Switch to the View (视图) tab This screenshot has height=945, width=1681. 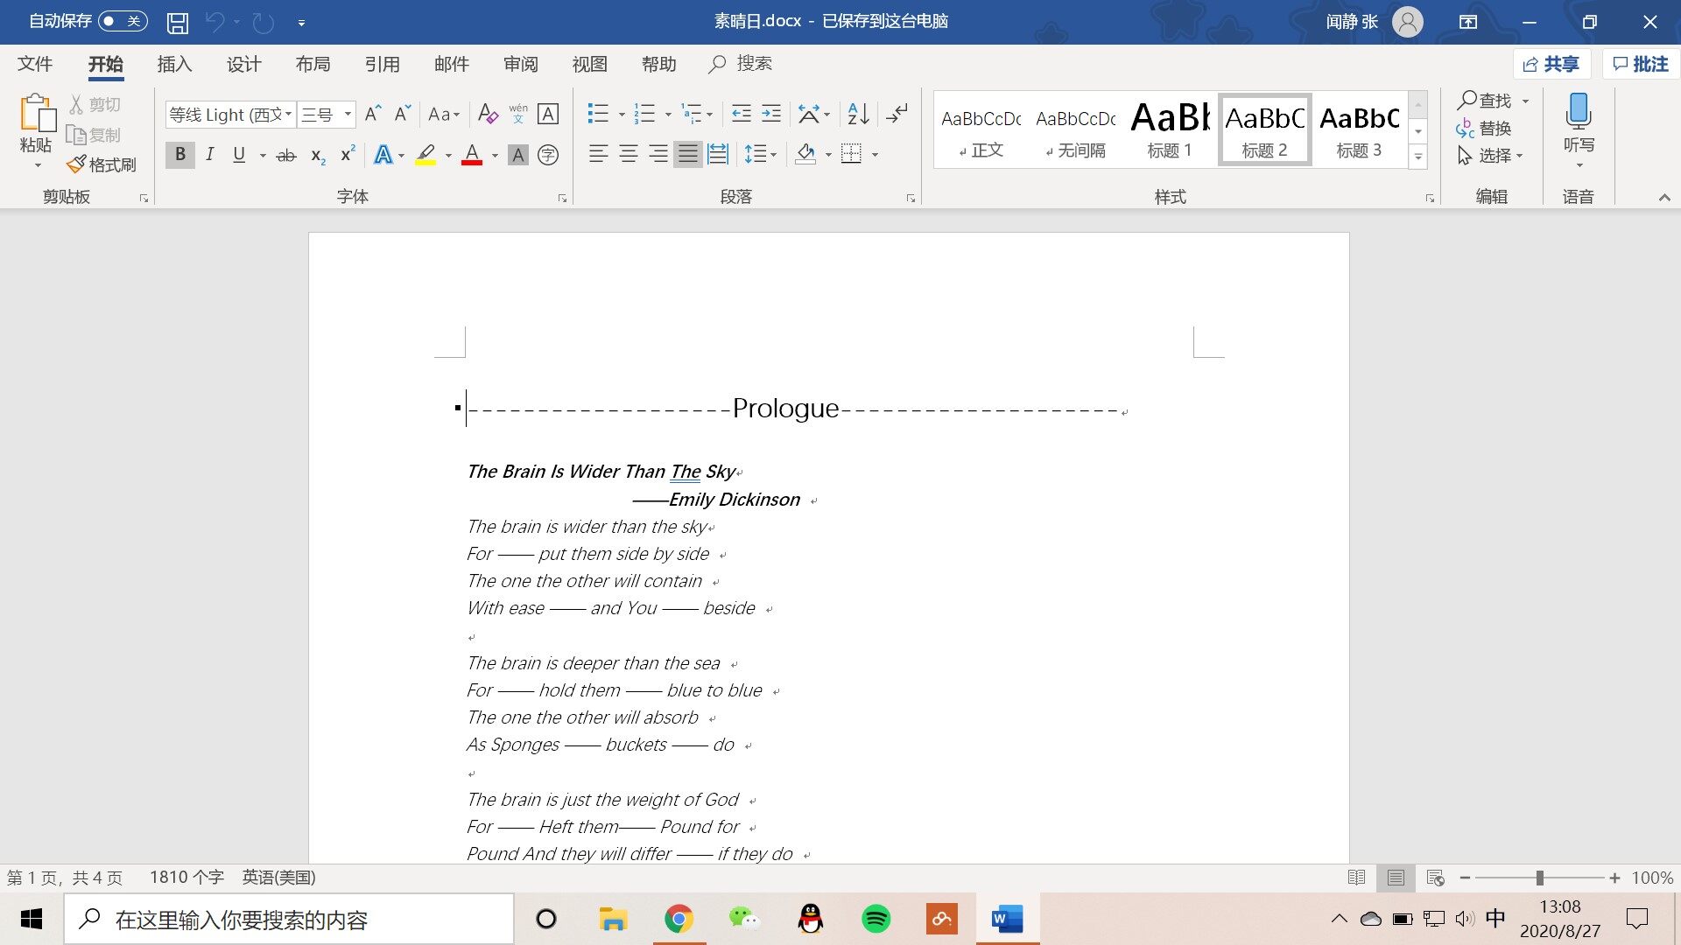[590, 64]
